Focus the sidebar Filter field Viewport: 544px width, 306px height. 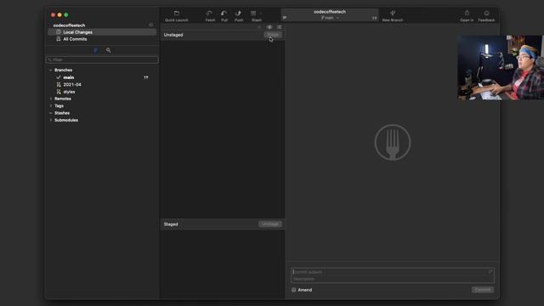coord(102,59)
